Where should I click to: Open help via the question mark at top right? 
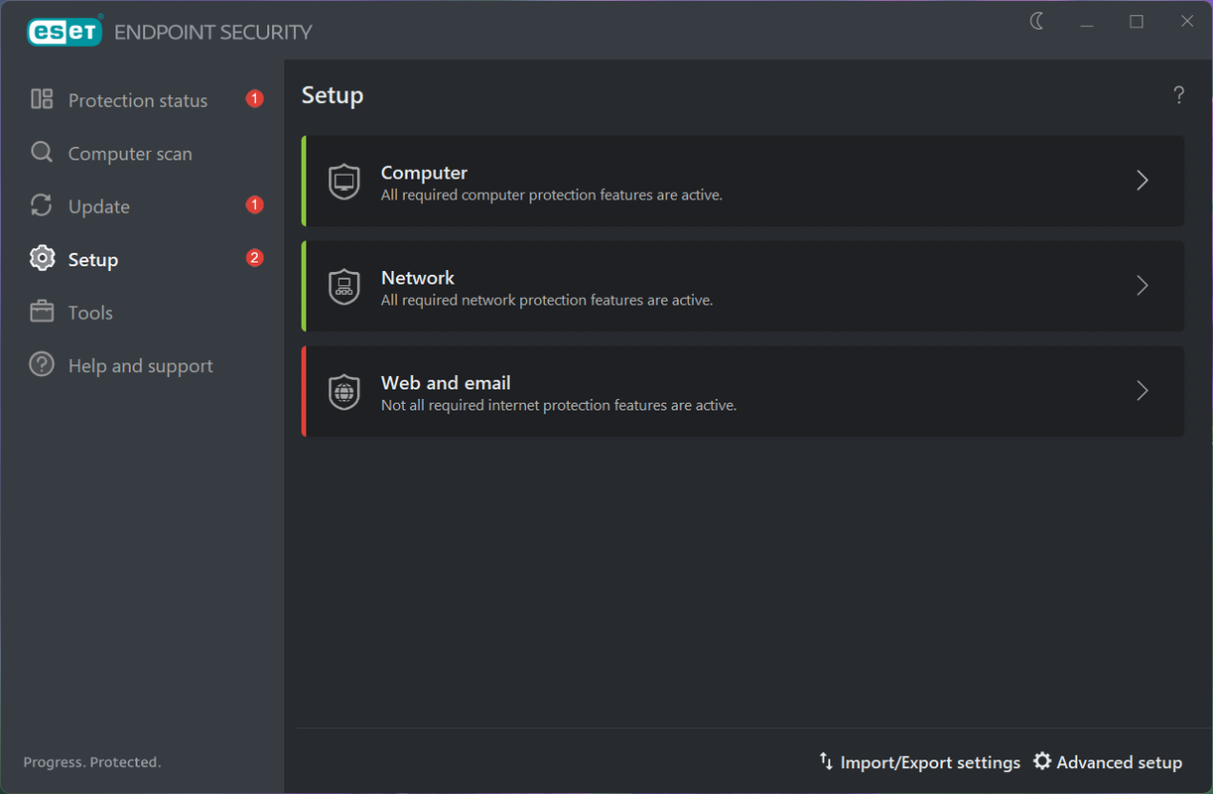[1178, 95]
